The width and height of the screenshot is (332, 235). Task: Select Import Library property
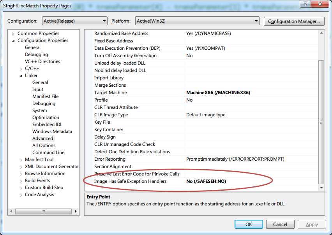[109, 78]
